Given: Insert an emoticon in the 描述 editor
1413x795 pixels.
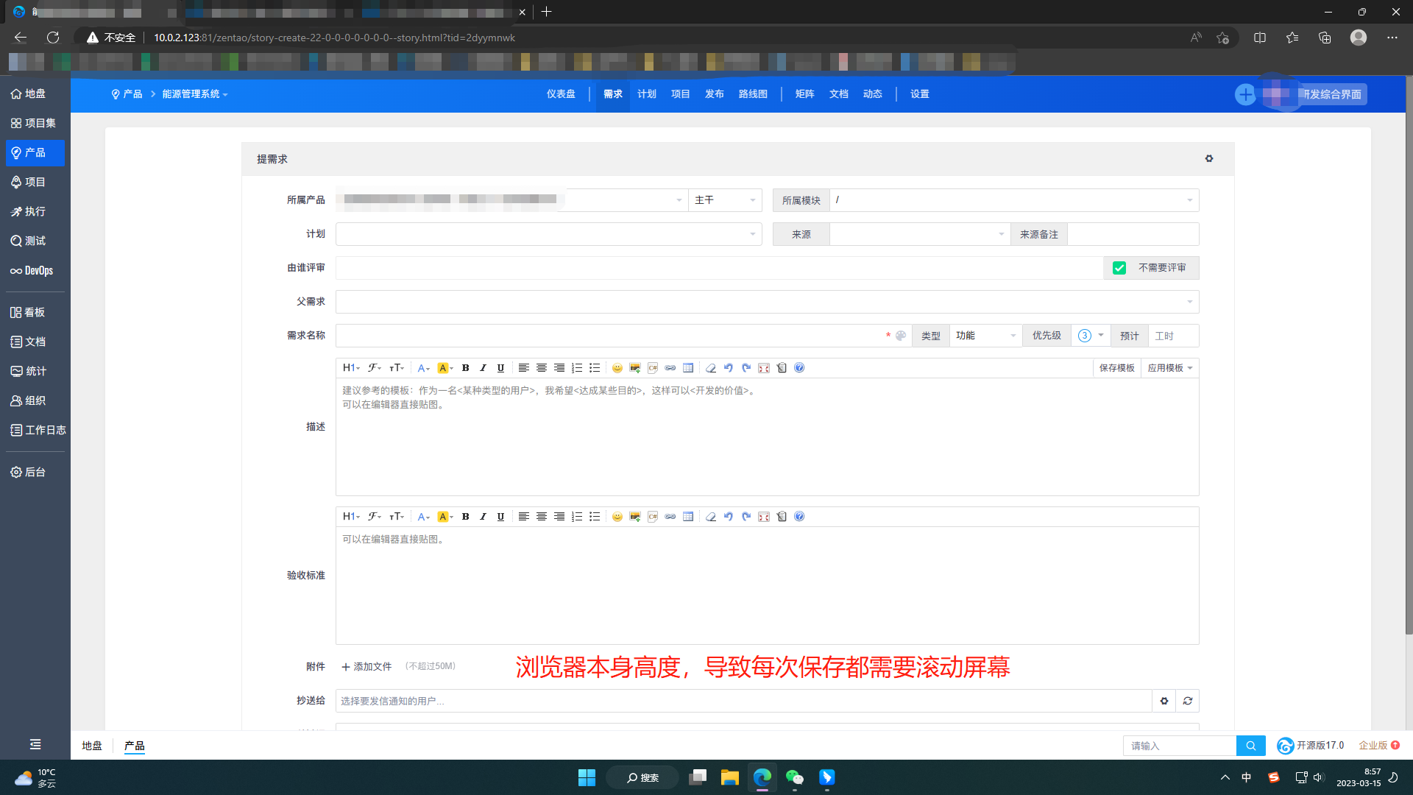Looking at the screenshot, I should coord(617,368).
